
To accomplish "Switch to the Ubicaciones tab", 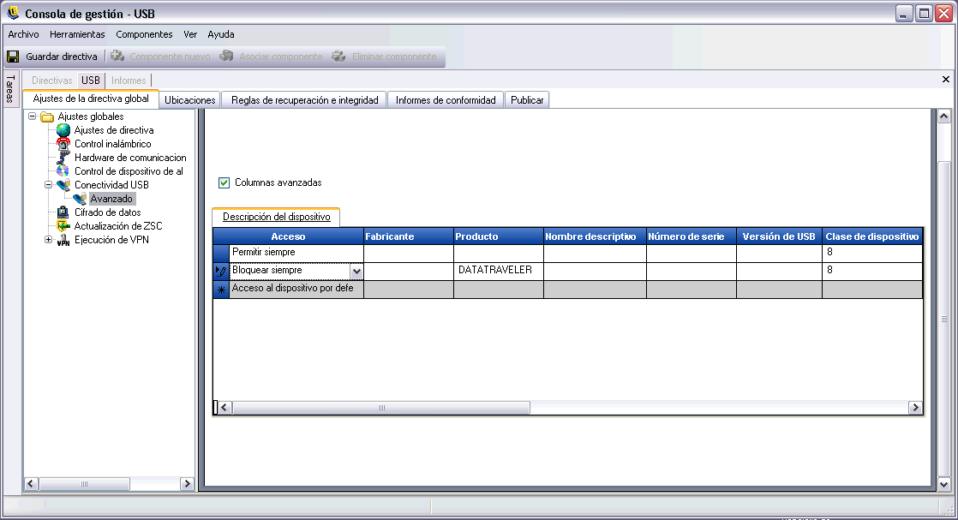I will 190,100.
